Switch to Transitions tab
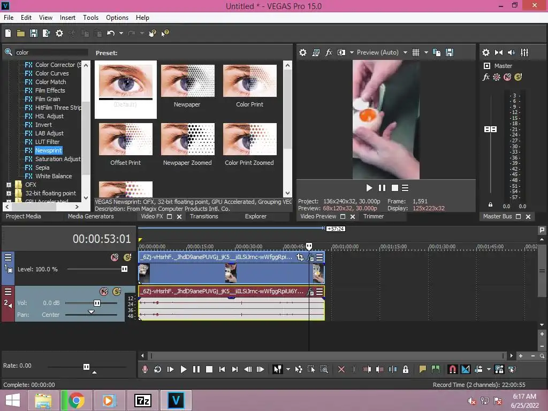 click(x=204, y=216)
